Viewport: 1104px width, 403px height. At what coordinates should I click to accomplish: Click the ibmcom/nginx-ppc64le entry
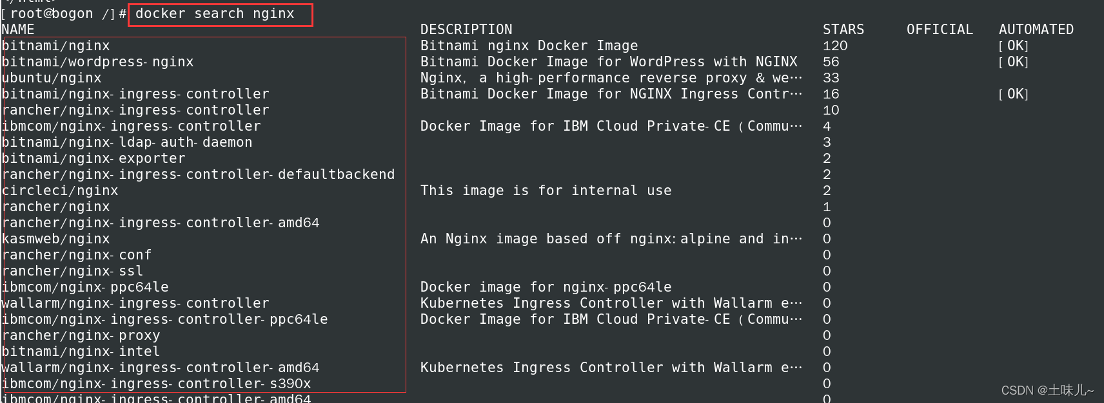[x=85, y=287]
